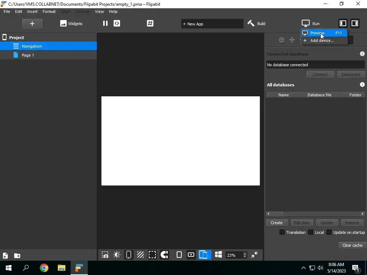Select the Windows platform icon
Screen dimensions: 367x275
[x=218, y=255]
